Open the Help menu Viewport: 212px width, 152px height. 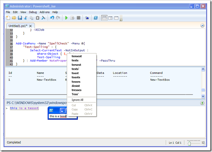(x=55, y=12)
